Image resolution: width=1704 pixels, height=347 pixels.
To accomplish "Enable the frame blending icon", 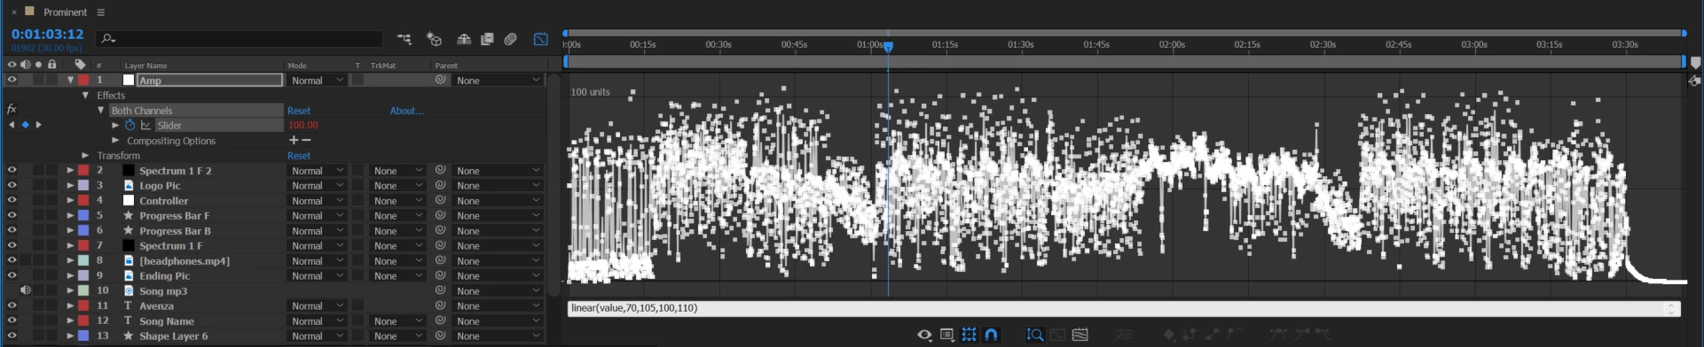I will [x=487, y=39].
